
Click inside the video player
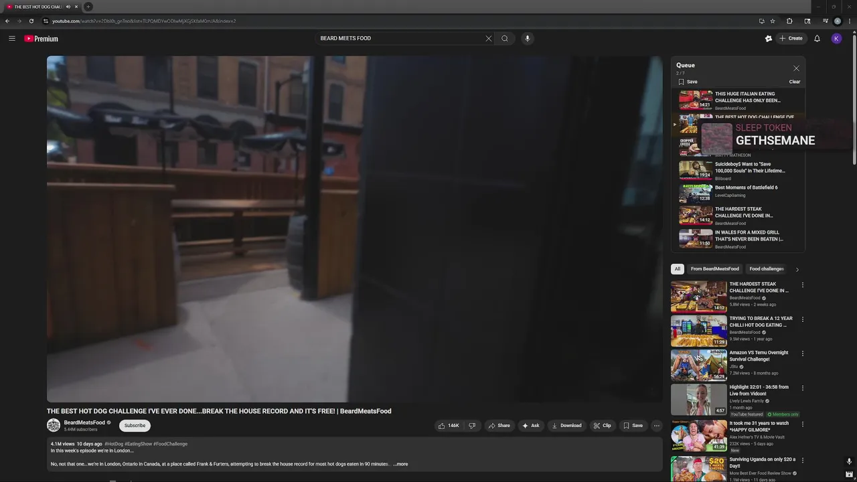[x=354, y=229]
